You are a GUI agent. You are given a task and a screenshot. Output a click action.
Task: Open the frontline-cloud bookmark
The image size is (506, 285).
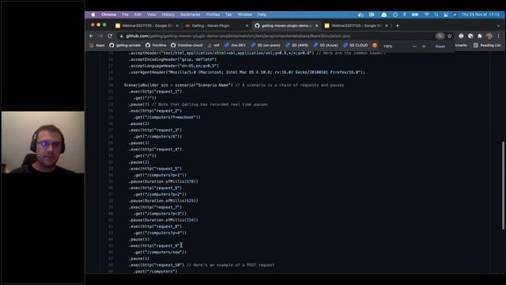[187, 45]
